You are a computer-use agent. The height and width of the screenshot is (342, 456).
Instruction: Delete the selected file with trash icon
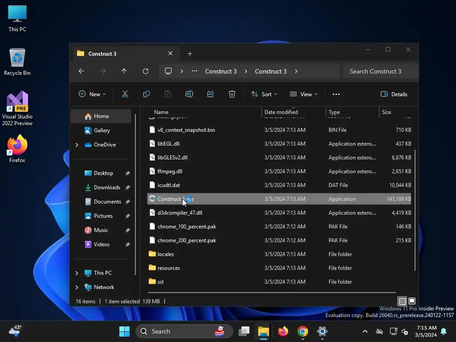pyautogui.click(x=232, y=94)
